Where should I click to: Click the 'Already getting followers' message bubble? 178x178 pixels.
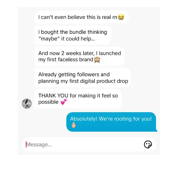83,78
